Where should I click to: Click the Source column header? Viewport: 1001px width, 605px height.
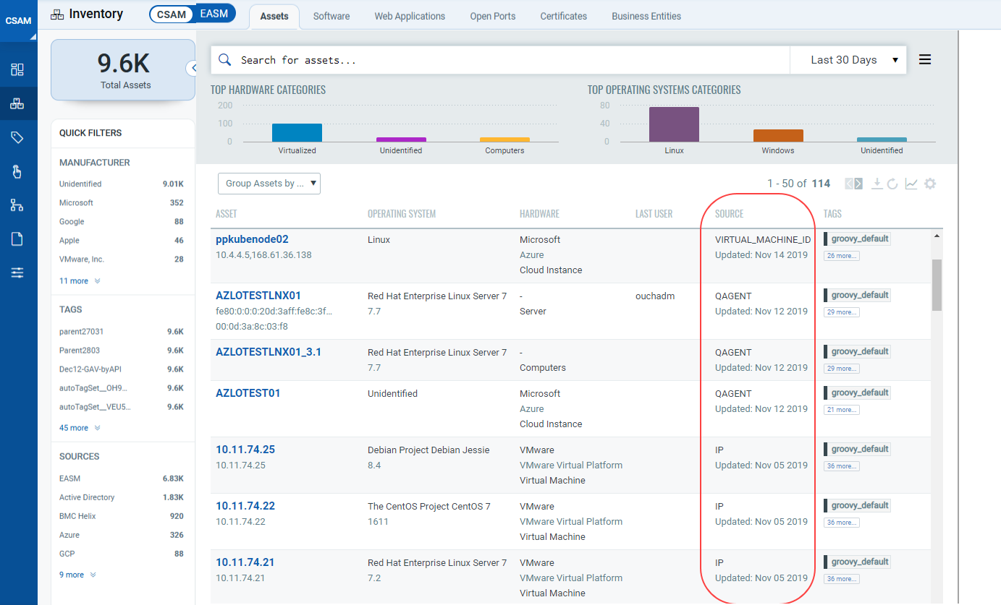729,214
